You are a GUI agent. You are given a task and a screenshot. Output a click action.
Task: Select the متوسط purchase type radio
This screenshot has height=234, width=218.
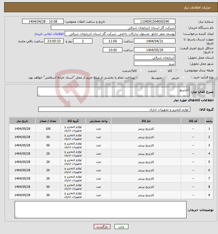tap(165, 77)
